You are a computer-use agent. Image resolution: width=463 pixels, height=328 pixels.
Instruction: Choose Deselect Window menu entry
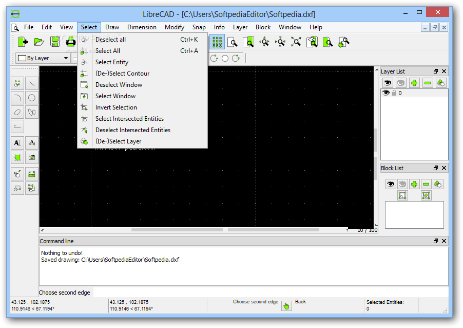point(142,85)
